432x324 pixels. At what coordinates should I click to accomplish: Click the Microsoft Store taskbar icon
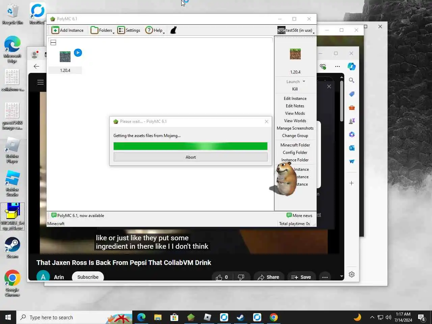click(x=174, y=317)
